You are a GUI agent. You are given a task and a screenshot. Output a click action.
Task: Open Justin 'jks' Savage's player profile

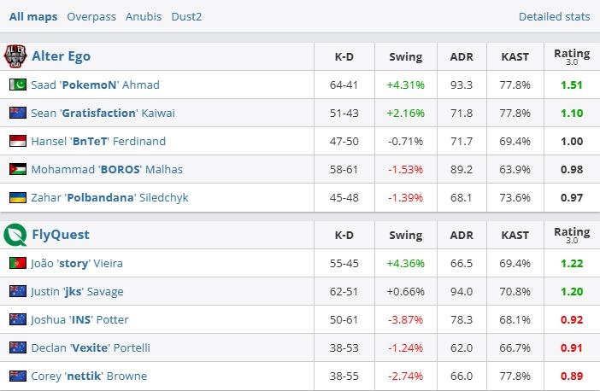77,292
